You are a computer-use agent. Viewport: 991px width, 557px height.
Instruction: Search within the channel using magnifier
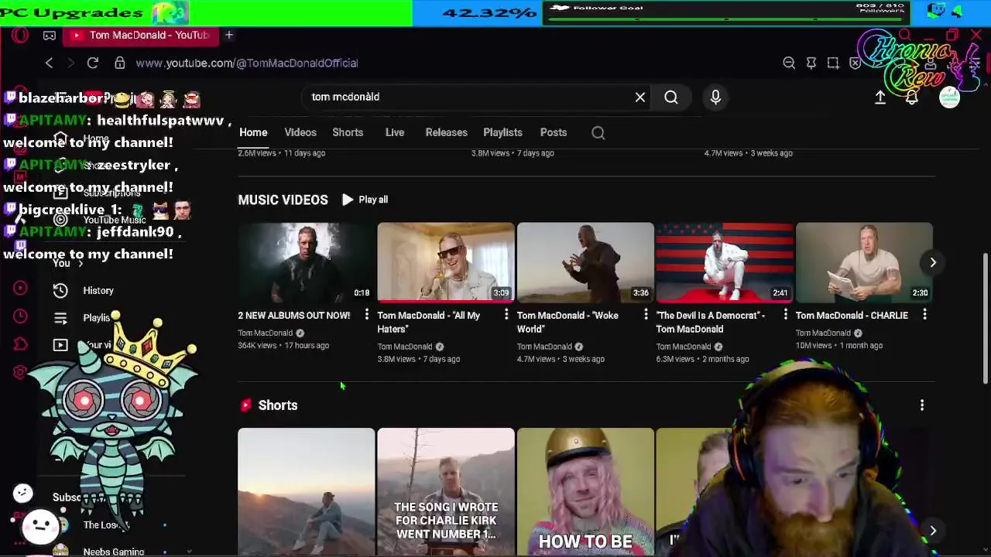(x=598, y=132)
